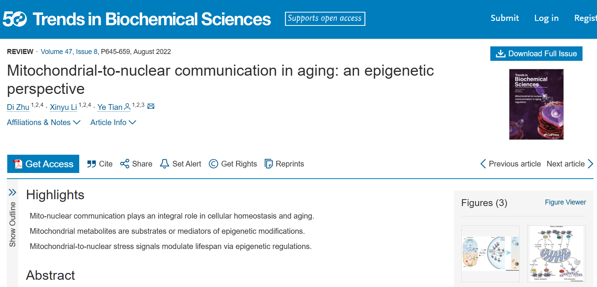Open the Figure Viewer link
Image resolution: width=597 pixels, height=287 pixels.
pyautogui.click(x=565, y=202)
